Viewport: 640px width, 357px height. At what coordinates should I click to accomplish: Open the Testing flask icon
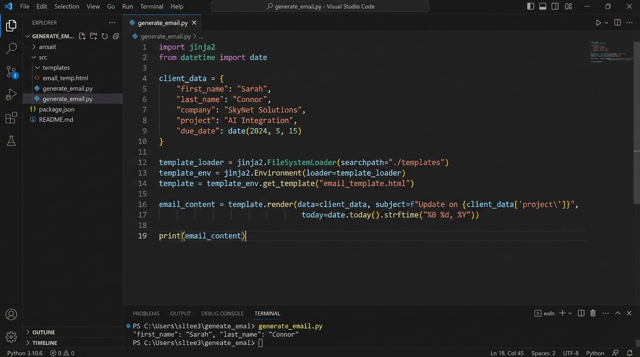point(11,141)
